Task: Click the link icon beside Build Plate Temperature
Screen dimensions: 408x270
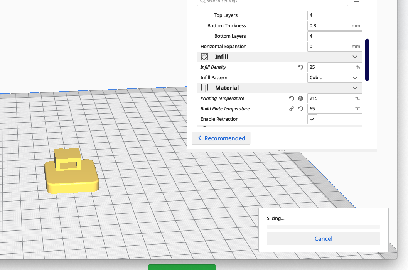Action: tap(292, 108)
